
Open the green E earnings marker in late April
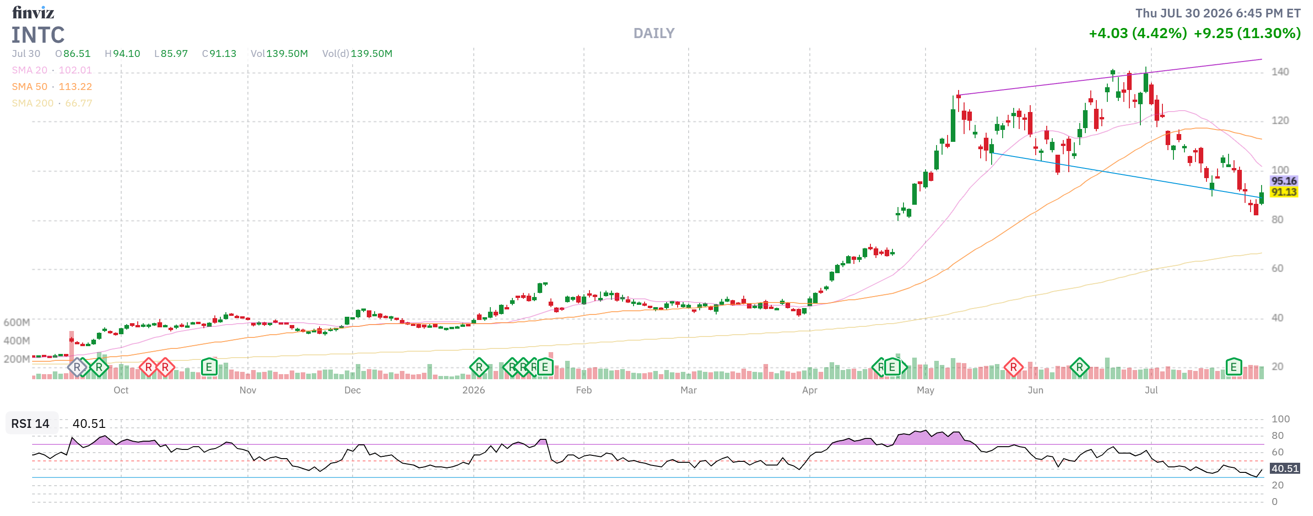click(892, 367)
